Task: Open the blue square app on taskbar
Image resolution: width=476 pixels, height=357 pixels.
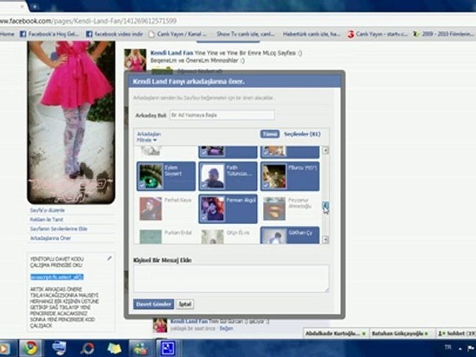Action: click(168, 349)
